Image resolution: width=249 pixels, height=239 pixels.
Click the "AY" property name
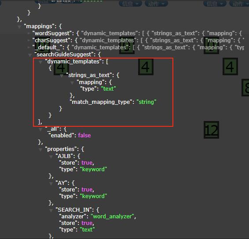coord(61,183)
